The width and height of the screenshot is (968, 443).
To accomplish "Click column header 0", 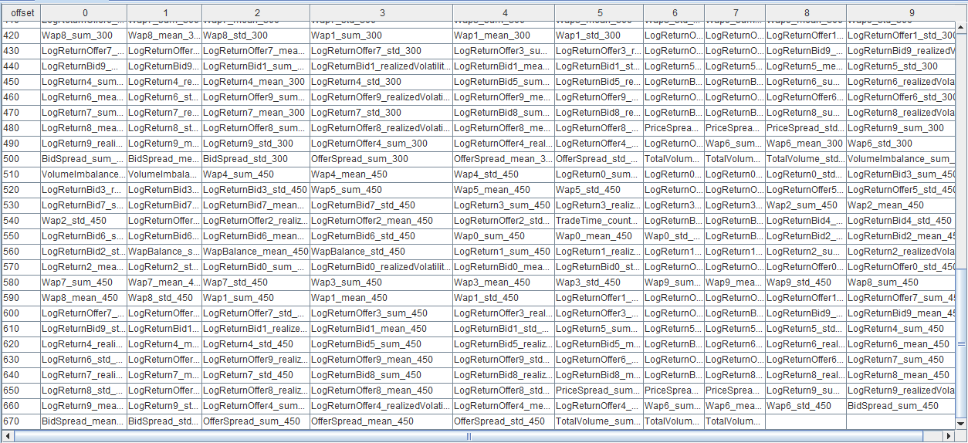I will tap(84, 13).
